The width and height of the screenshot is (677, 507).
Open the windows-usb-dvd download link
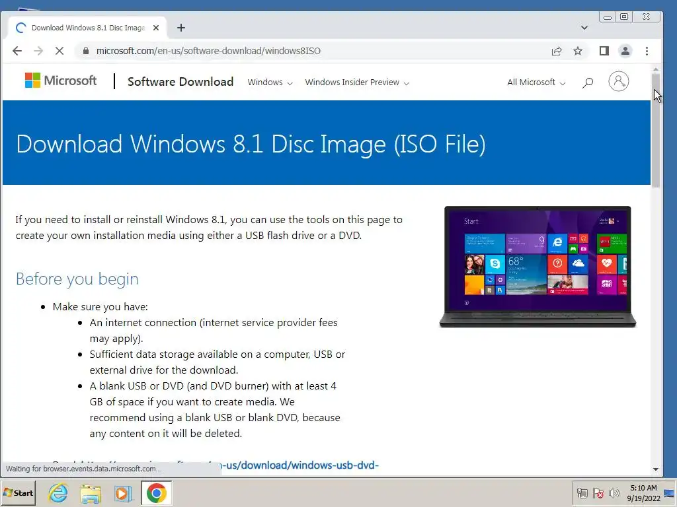click(299, 465)
